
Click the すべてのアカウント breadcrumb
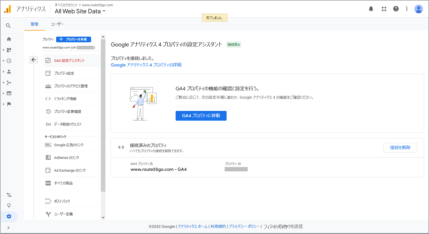coord(66,5)
